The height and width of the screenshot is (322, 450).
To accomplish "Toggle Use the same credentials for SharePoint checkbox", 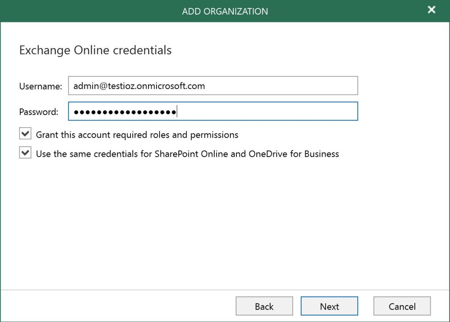I will point(25,152).
